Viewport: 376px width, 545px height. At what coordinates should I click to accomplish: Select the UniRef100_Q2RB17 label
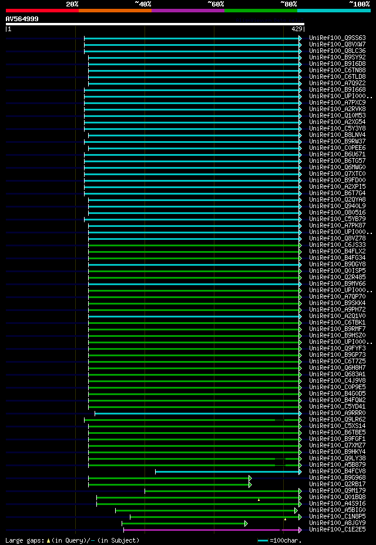tap(337, 484)
